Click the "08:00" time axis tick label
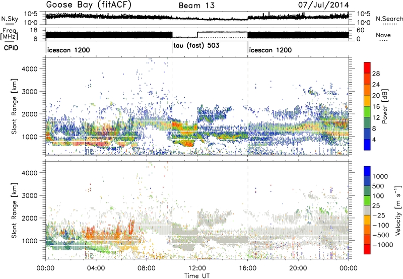This screenshot has width=403, height=279. coord(147,268)
